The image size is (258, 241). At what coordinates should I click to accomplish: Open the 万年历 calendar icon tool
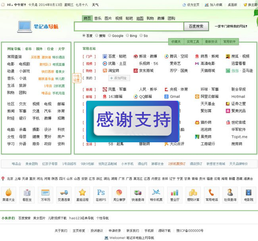point(45,195)
